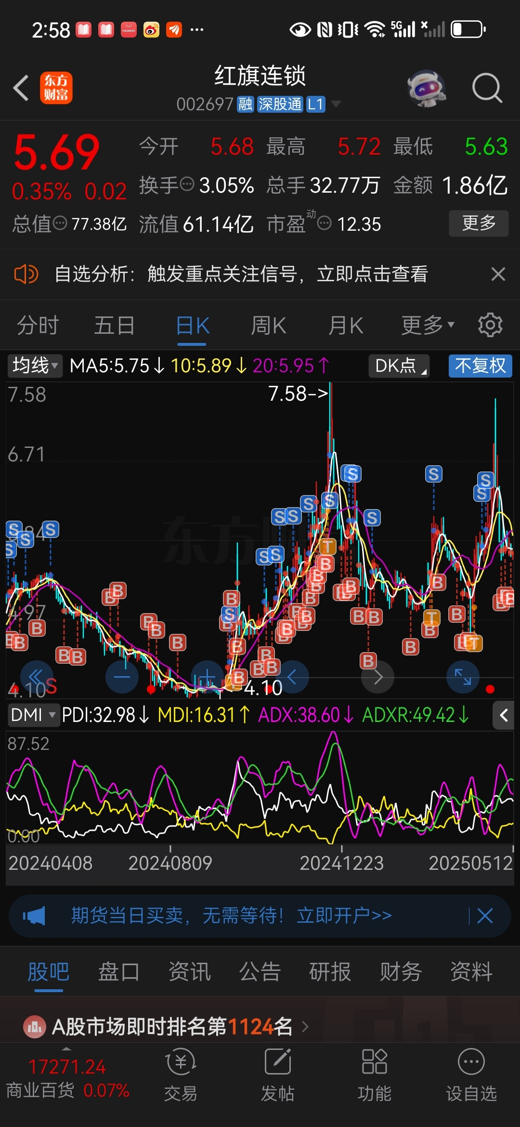Viewport: 520px width, 1127px height.
Task: Dismiss the 自选分析 notice banner
Action: tap(498, 275)
